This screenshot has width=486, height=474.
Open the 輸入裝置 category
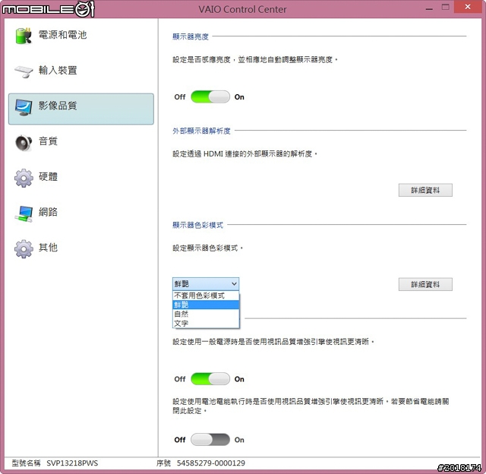tap(81, 71)
